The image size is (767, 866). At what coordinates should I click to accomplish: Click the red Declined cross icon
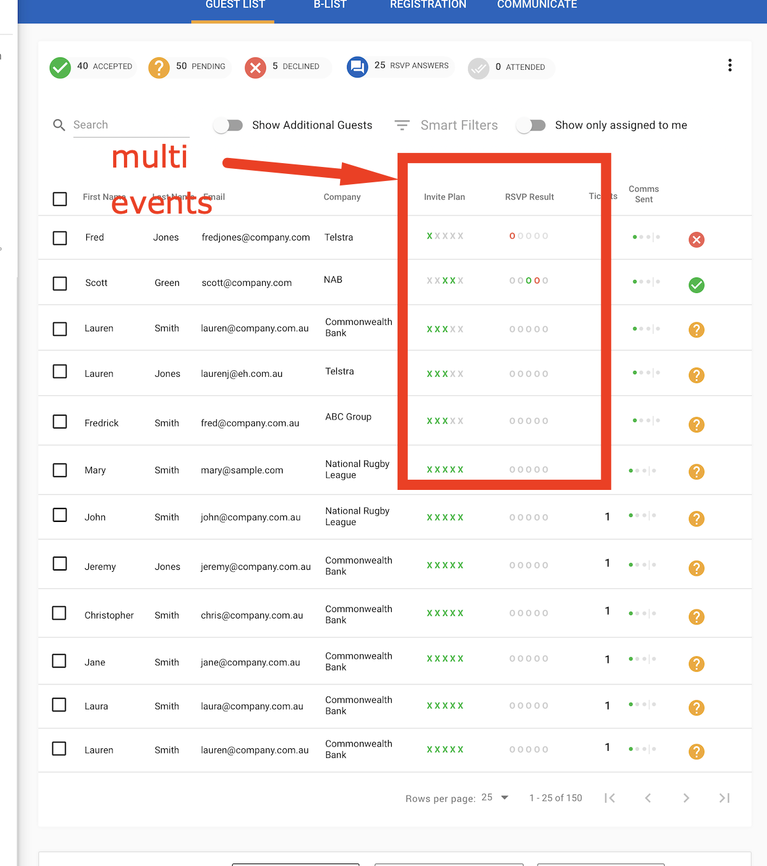click(256, 67)
